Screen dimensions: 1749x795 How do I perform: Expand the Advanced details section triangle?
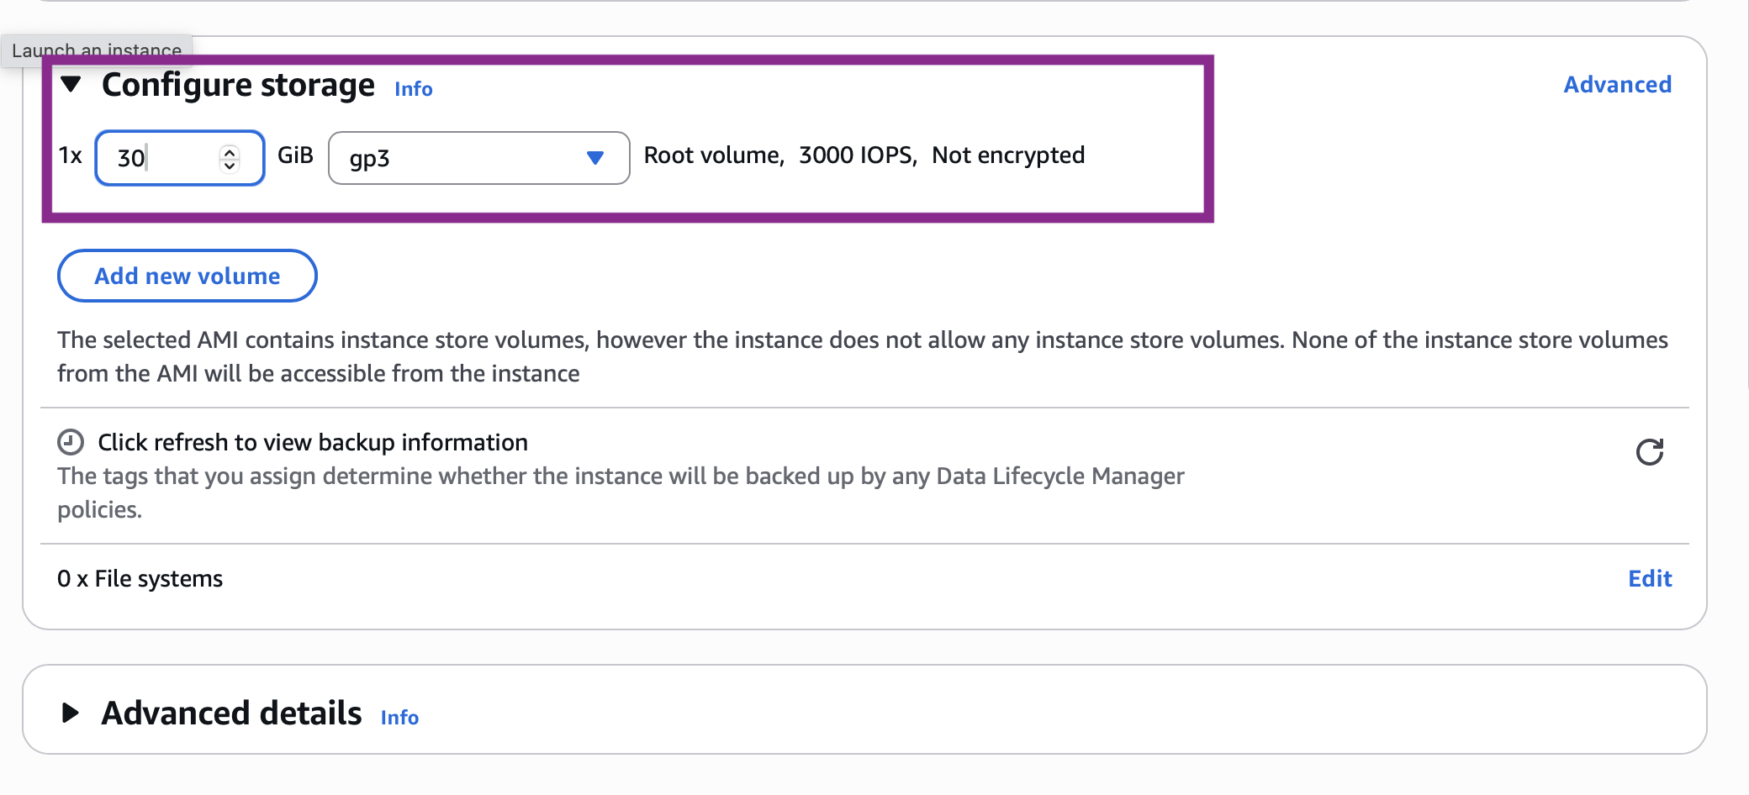(x=71, y=713)
